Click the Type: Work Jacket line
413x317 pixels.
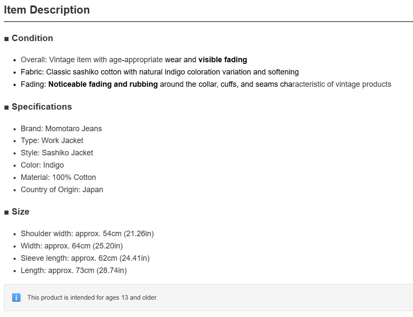[52, 141]
